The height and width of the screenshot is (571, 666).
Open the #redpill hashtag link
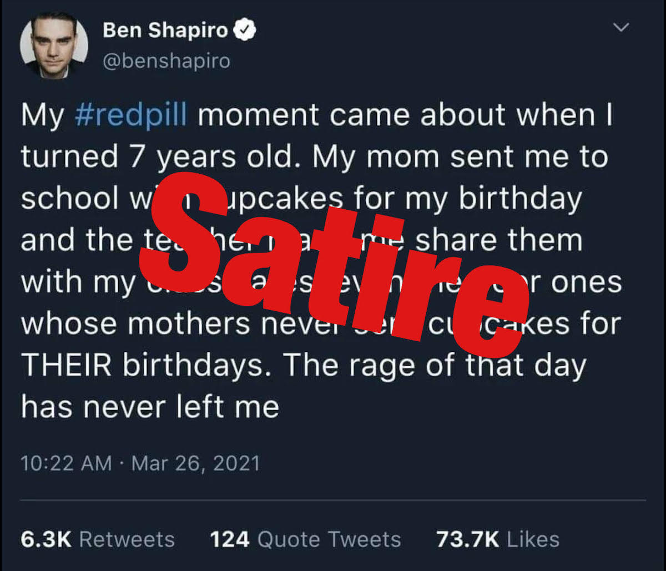pyautogui.click(x=130, y=114)
